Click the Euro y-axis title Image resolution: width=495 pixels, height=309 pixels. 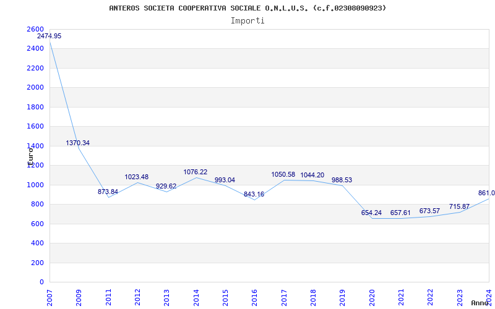(x=30, y=154)
